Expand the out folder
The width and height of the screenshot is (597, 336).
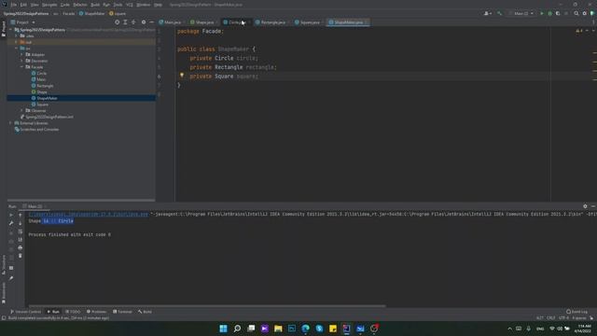coord(17,42)
